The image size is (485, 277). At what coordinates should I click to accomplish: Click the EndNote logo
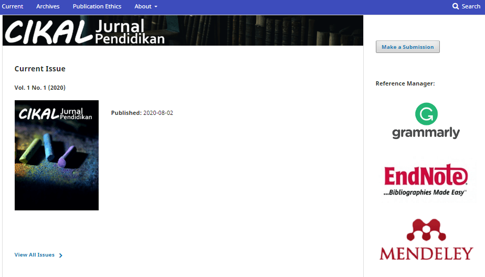coord(426,180)
